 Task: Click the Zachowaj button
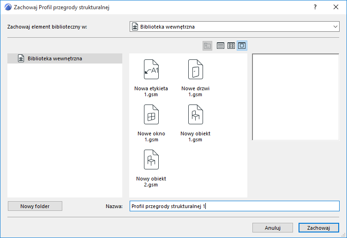[319, 228]
